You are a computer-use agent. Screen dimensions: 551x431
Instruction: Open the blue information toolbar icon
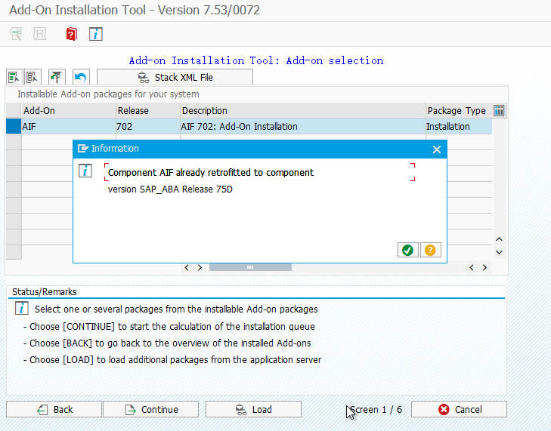95,34
